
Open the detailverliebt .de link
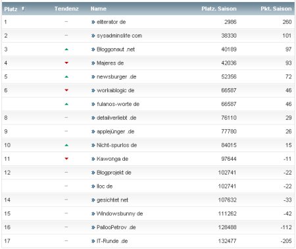point(116,118)
